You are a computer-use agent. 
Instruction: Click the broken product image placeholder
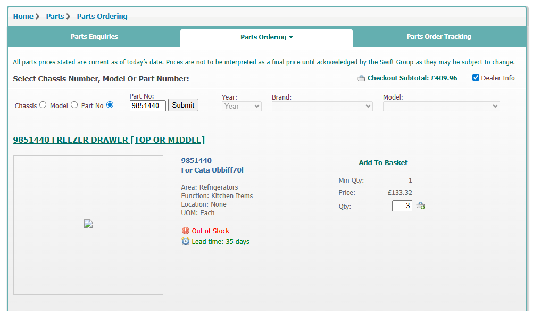[x=88, y=224]
